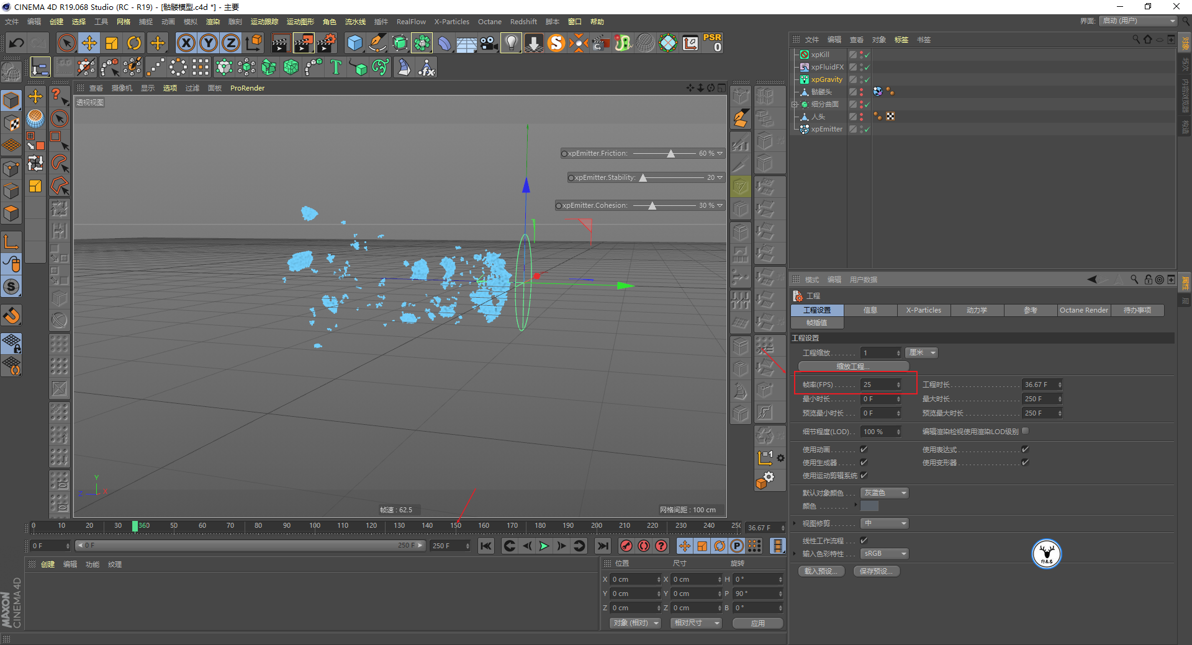Viewport: 1192px width, 645px height.
Task: Click the 帧率(FPS) input field
Action: click(881, 385)
